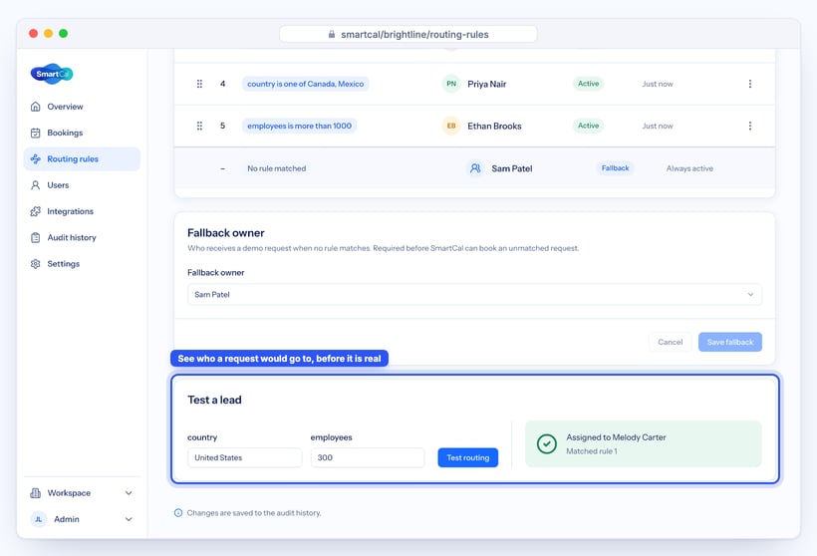Click the Settings gear icon

(x=36, y=264)
